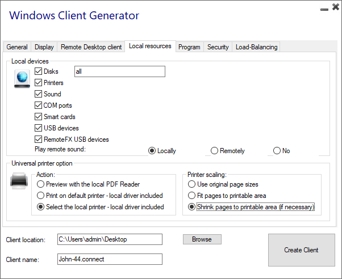Uncheck the Disks checkbox
Image resolution: width=342 pixels, height=279 pixels.
[x=39, y=71]
